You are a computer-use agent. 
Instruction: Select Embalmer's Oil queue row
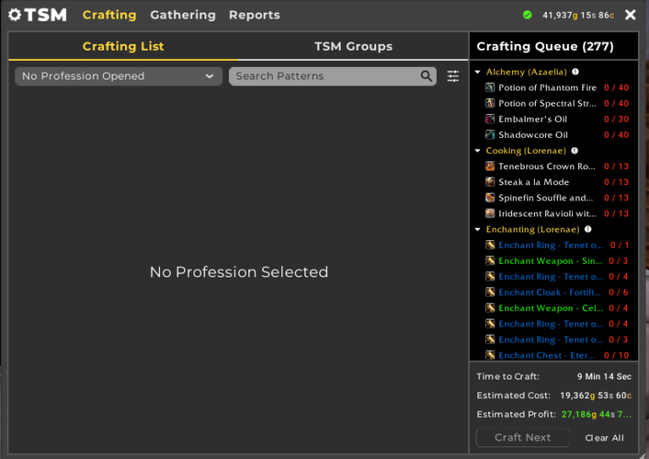pos(554,119)
